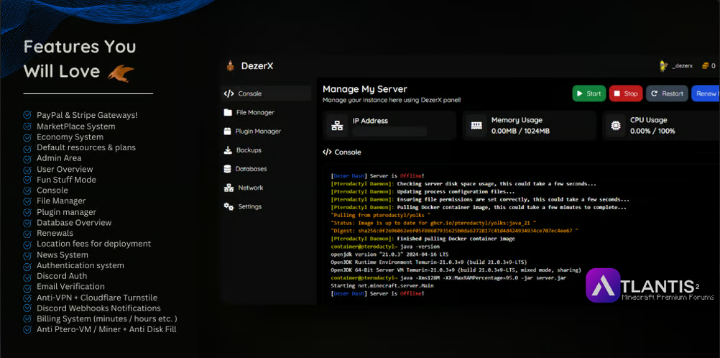
Task: Click the square icon inside Stop button
Action: [x=617, y=93]
